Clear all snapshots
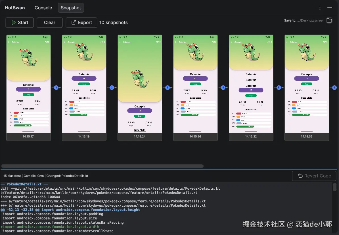 [x=50, y=22]
